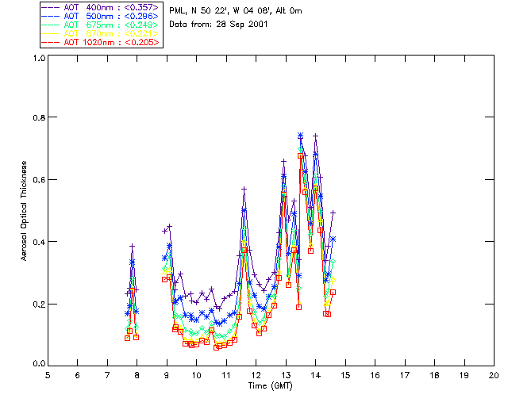
Task: Click the x-axis label 15
Action: tap(345, 375)
